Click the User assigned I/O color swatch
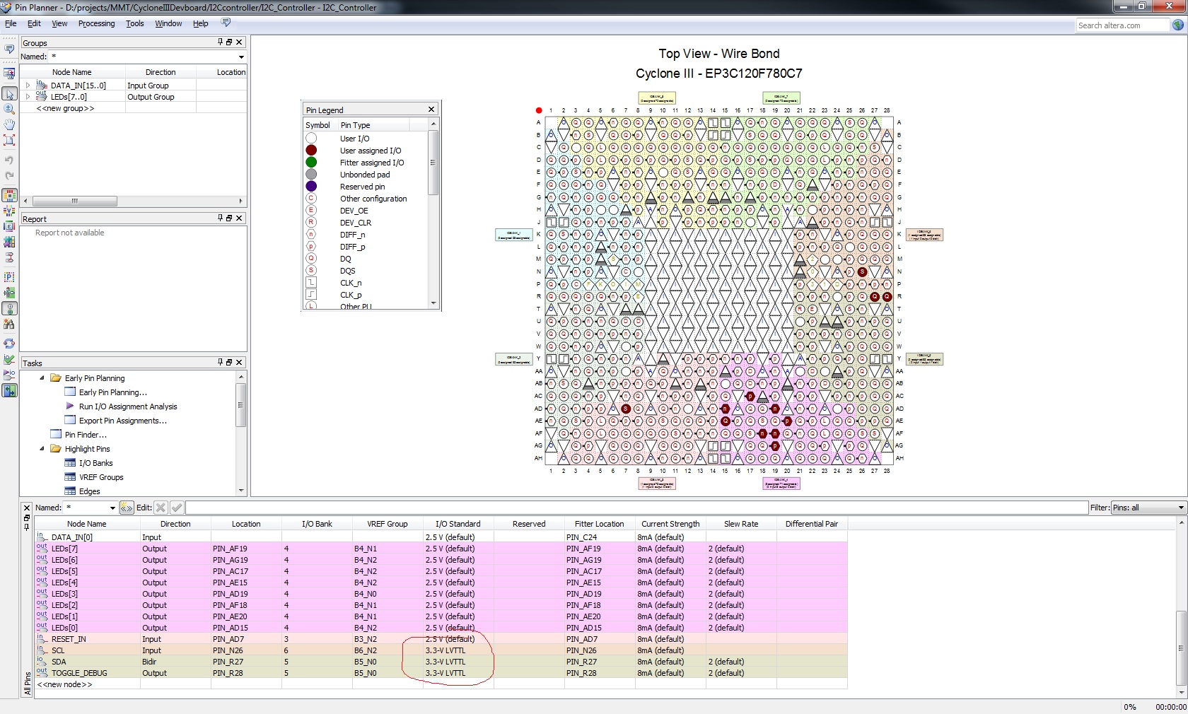Image resolution: width=1188 pixels, height=714 pixels. tap(311, 151)
